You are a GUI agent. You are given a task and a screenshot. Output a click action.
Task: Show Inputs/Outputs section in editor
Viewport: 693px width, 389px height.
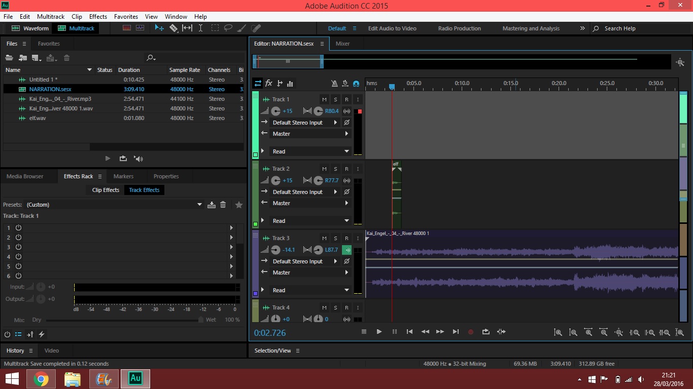point(258,83)
